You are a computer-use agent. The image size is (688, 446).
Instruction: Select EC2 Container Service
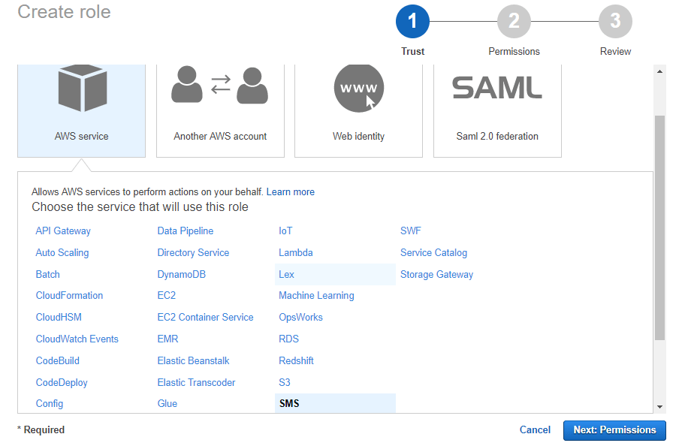coord(205,317)
